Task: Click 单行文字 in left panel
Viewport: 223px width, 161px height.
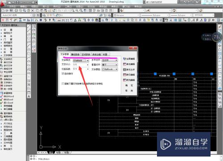Action: (x=8, y=62)
